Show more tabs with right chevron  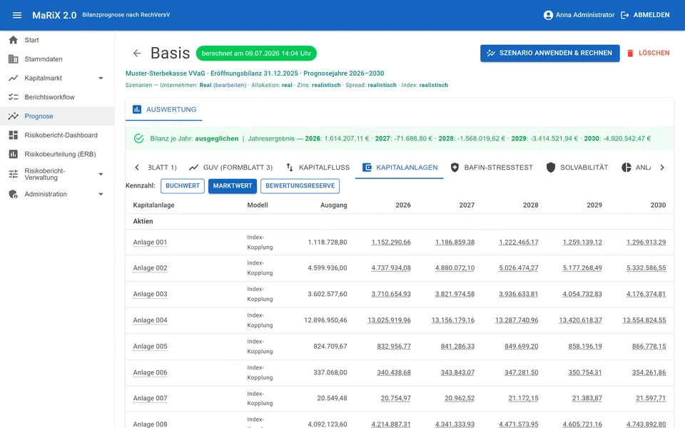point(662,167)
